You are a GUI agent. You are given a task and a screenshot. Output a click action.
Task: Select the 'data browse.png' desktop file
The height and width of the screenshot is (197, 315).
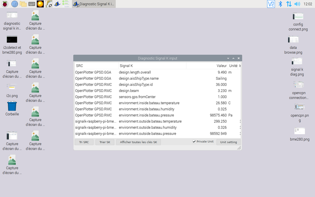(x=293, y=45)
